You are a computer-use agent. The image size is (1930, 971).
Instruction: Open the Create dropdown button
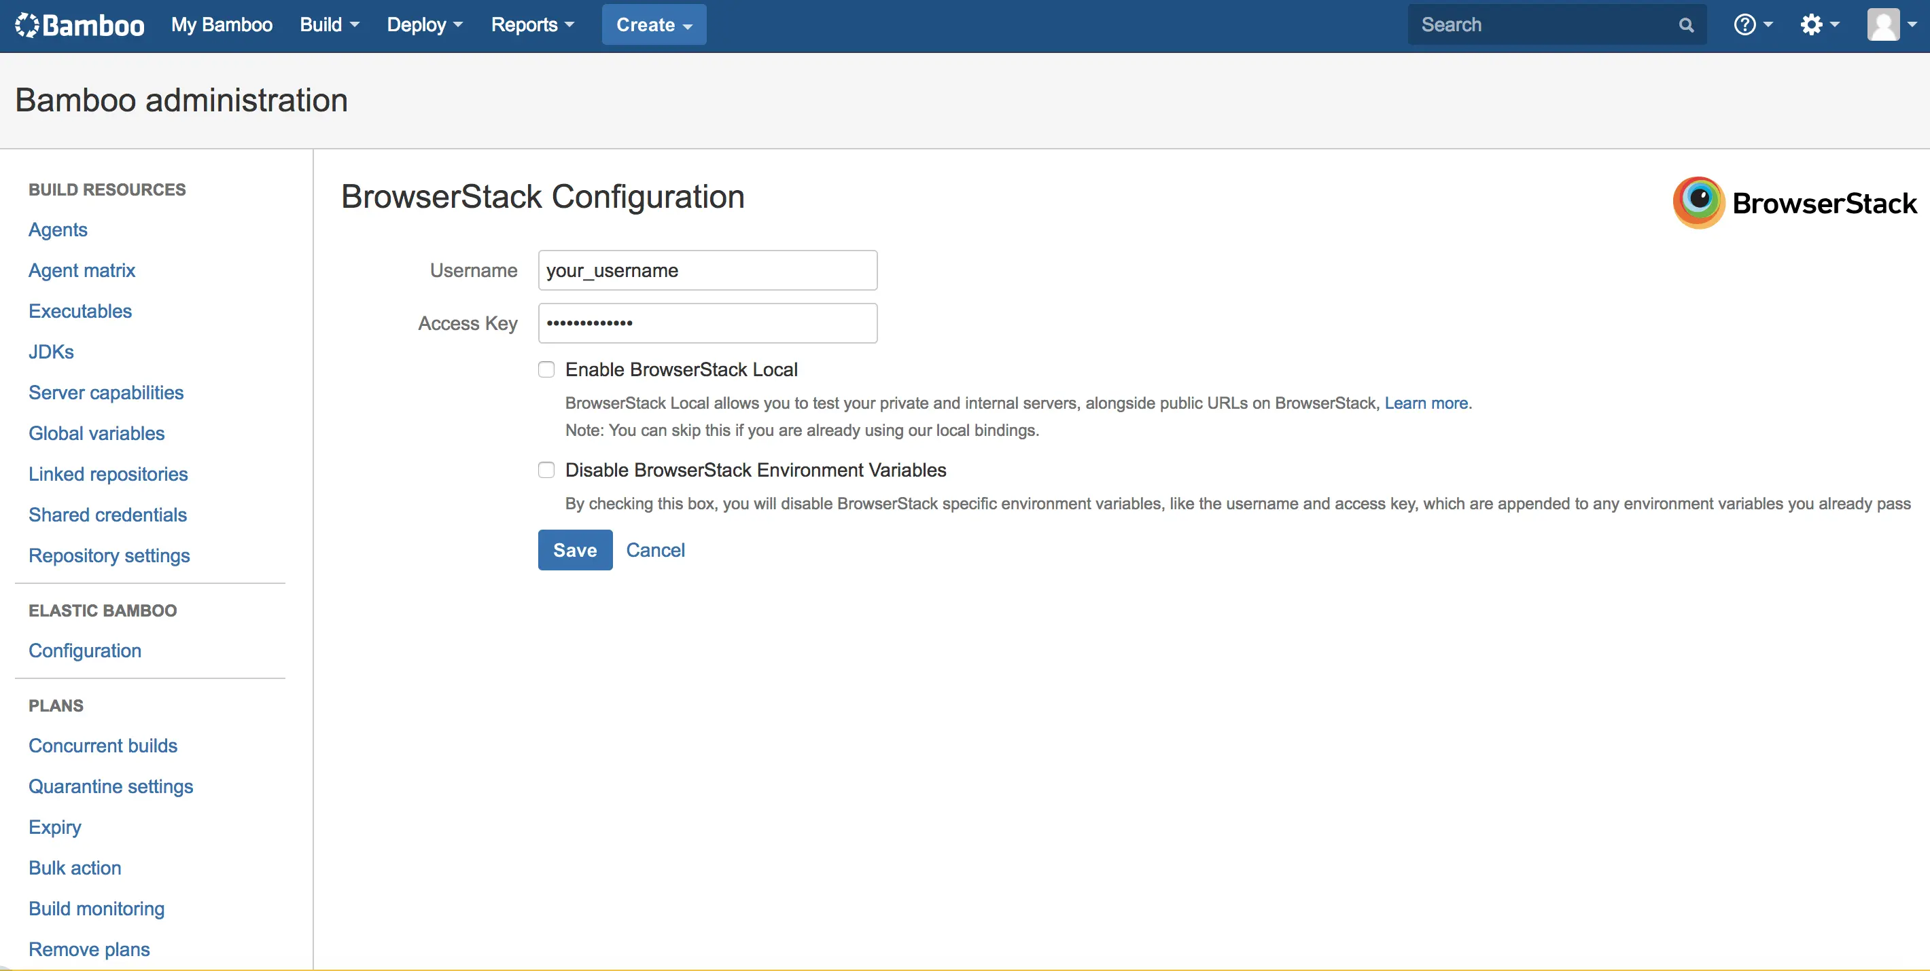coord(653,24)
